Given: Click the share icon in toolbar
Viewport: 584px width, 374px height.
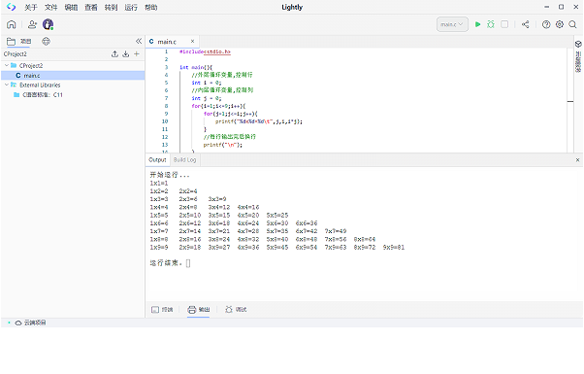Looking at the screenshot, I should coord(525,24).
